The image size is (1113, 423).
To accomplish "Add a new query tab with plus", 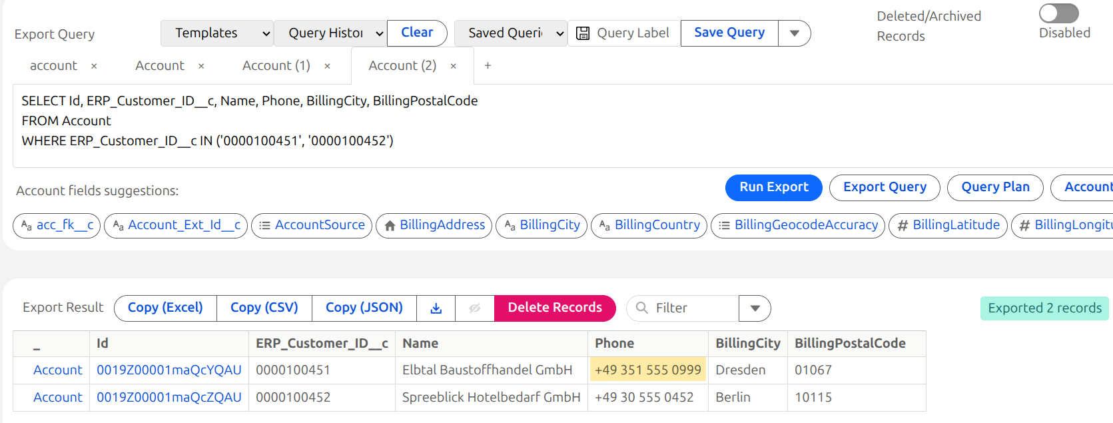I will (x=488, y=65).
